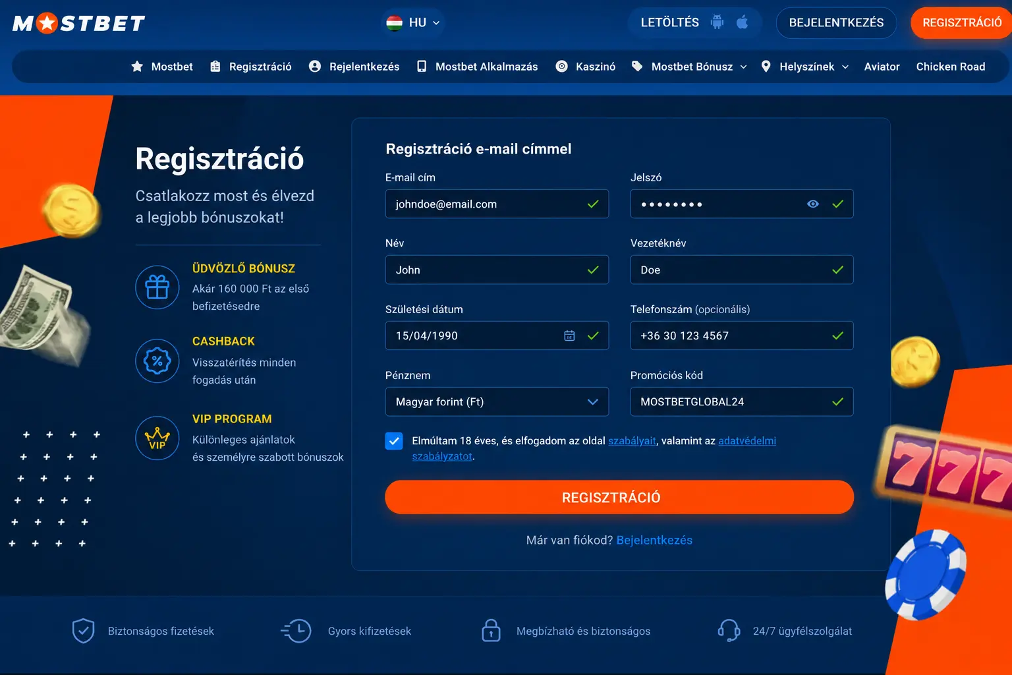Click the star icon beside Mostbet
This screenshot has height=675, width=1012.
coord(137,67)
